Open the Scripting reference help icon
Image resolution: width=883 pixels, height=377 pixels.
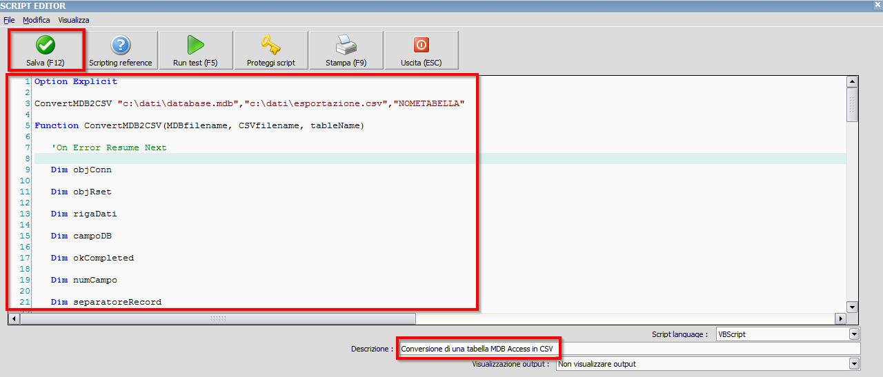(x=121, y=50)
